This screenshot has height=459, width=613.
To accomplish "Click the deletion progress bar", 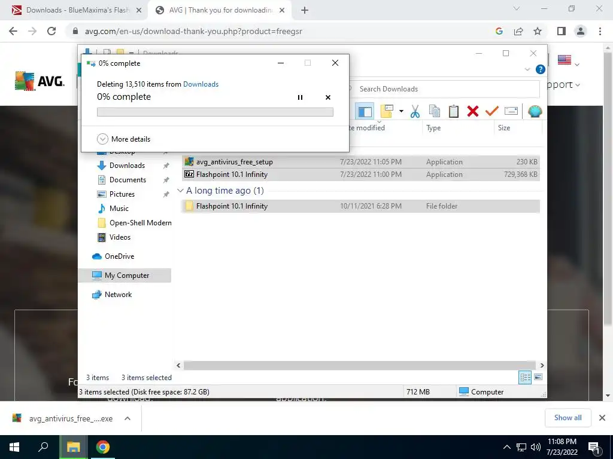I will 215,112.
